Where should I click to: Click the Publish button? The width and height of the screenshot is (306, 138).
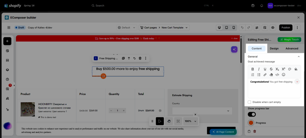pyautogui.click(x=286, y=28)
